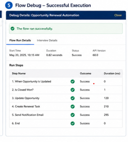
Task: Click the success checkmark for Create Renewal Task
Action: (x=72, y=106)
